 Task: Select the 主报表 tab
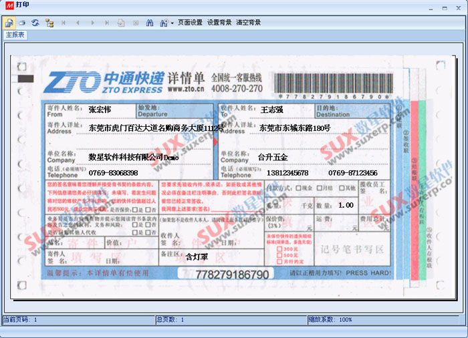(x=15, y=35)
